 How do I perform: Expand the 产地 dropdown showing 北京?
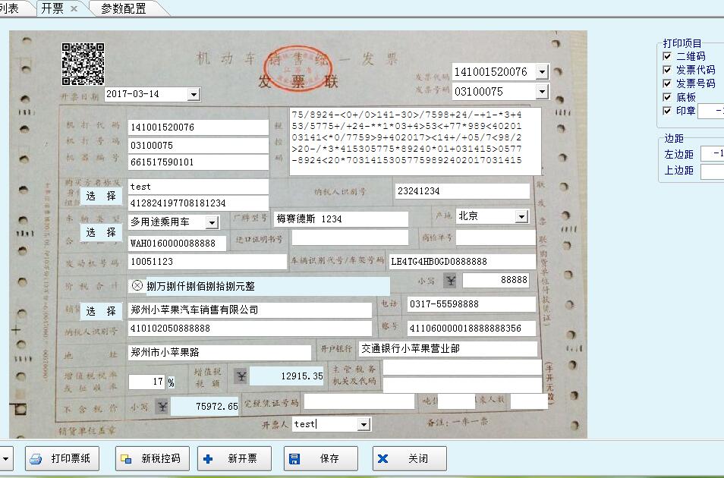tap(522, 215)
